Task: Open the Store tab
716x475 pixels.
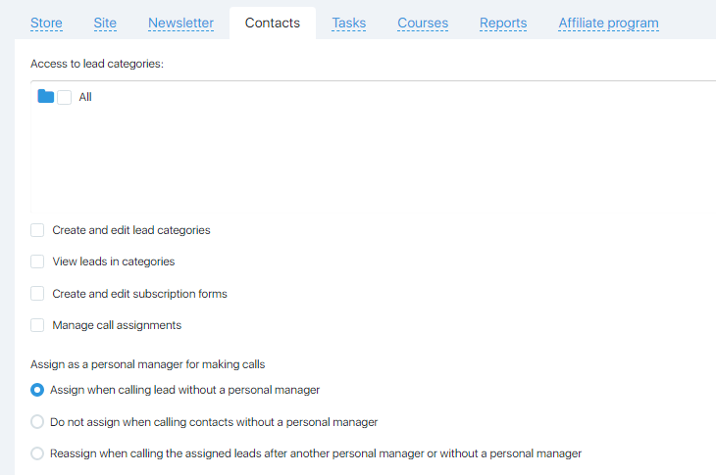Action: point(46,23)
